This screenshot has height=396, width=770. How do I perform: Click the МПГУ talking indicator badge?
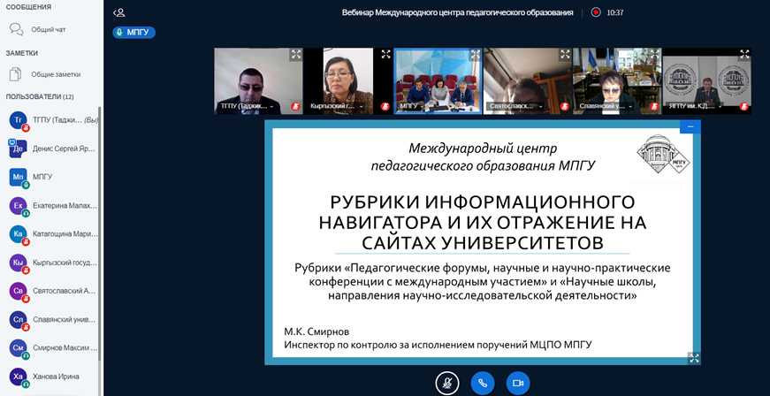(134, 33)
